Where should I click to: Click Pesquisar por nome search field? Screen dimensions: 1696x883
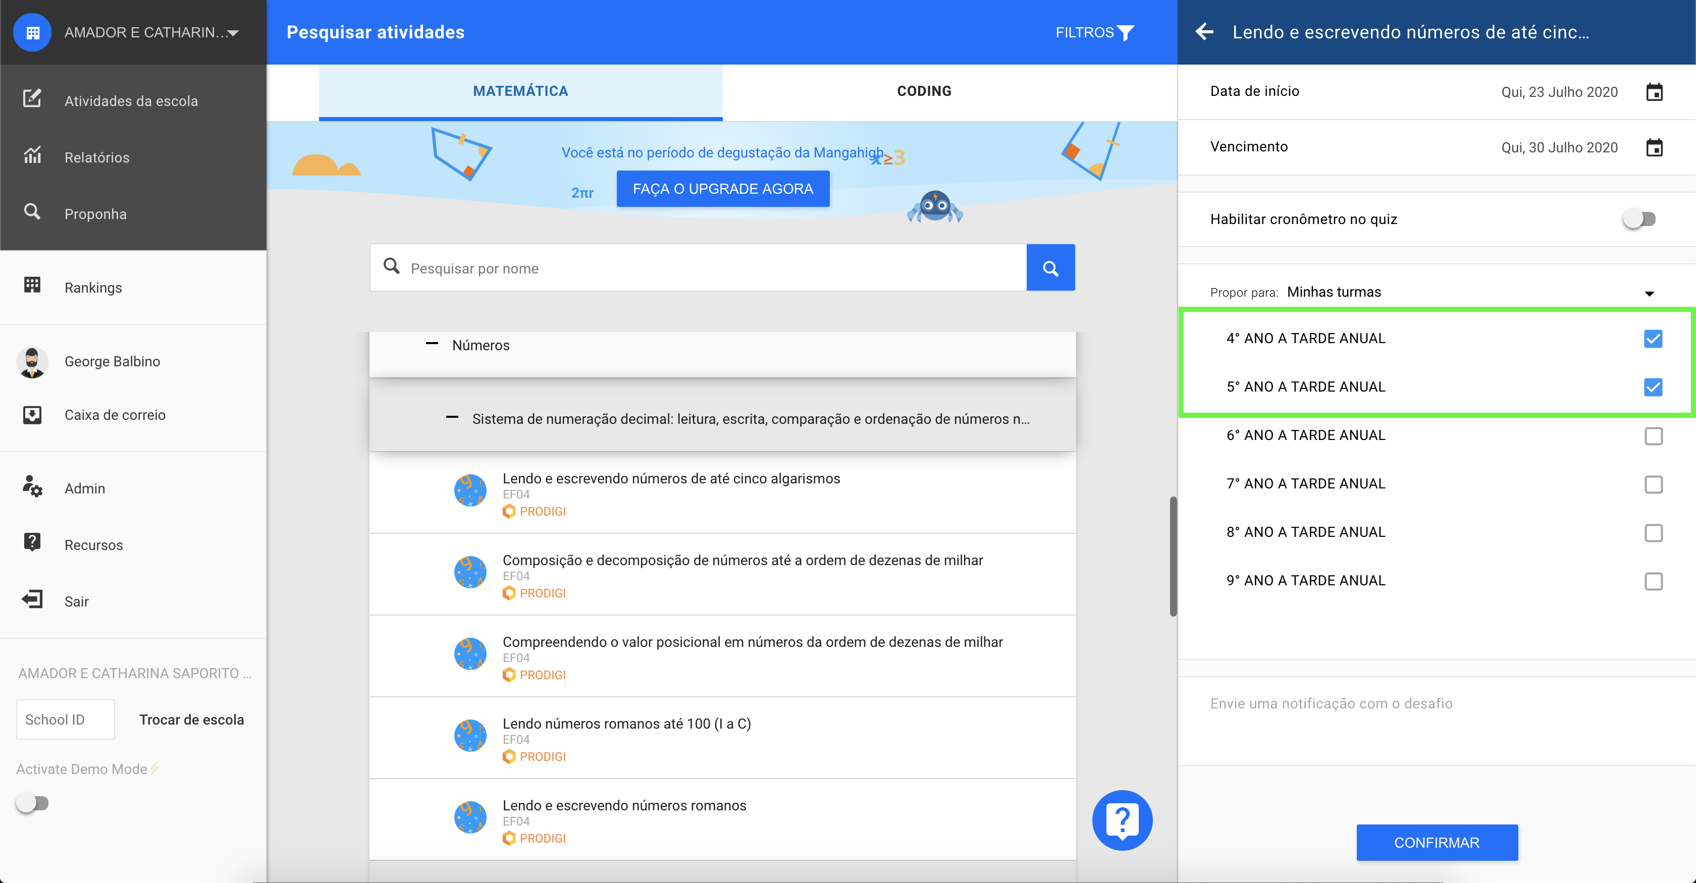pos(698,268)
